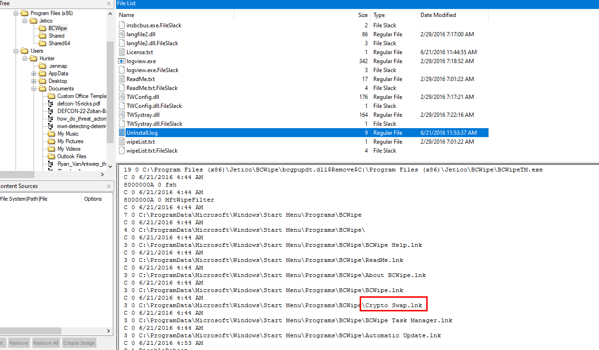Select the wipeList.txt.FileSlack icon

click(x=122, y=151)
